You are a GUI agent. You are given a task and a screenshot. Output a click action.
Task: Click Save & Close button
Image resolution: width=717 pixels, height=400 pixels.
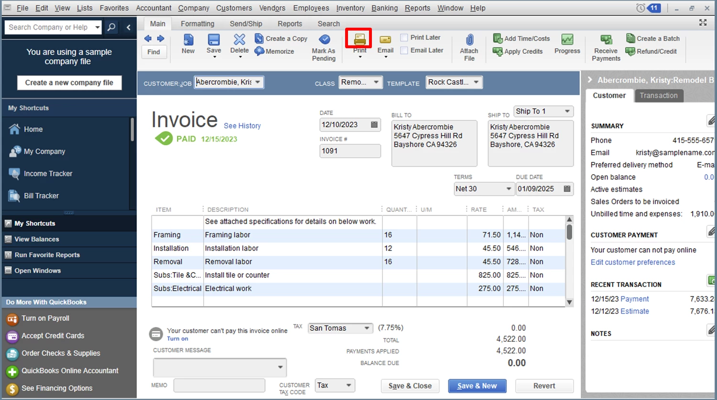410,386
